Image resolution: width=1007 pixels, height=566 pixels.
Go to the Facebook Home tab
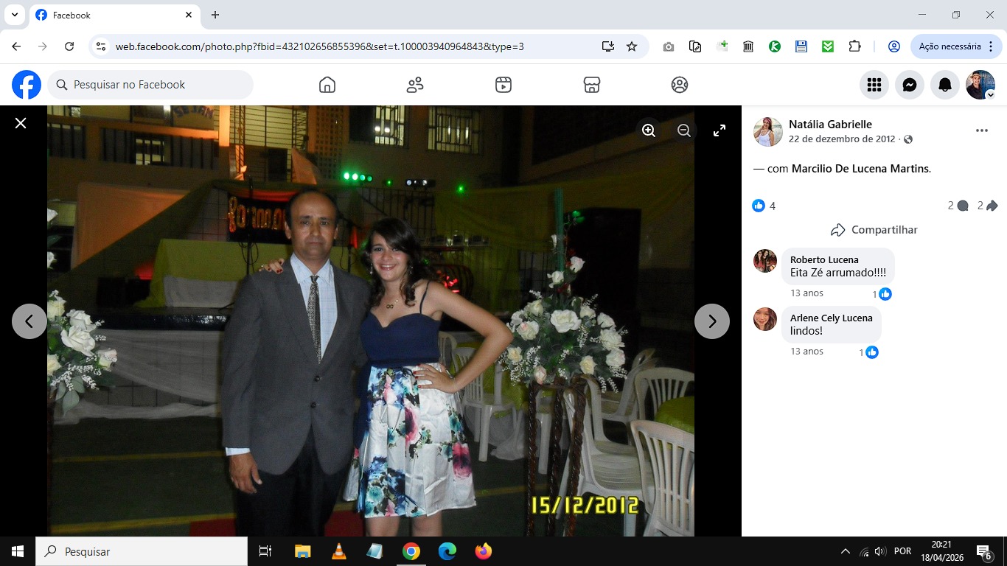point(327,85)
